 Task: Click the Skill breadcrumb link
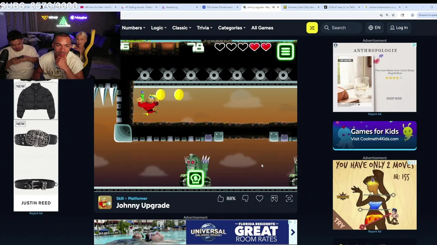[120, 198]
